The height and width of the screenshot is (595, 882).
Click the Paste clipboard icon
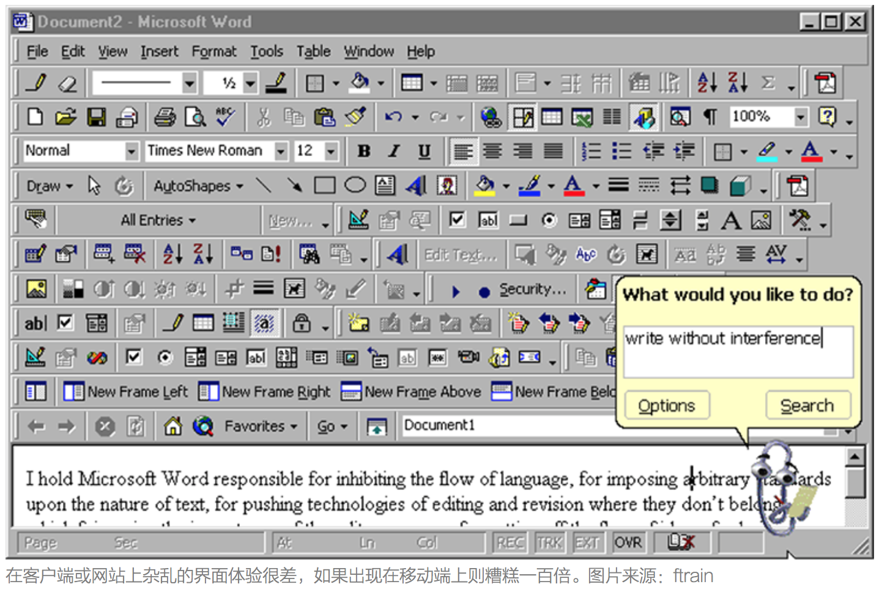[325, 116]
